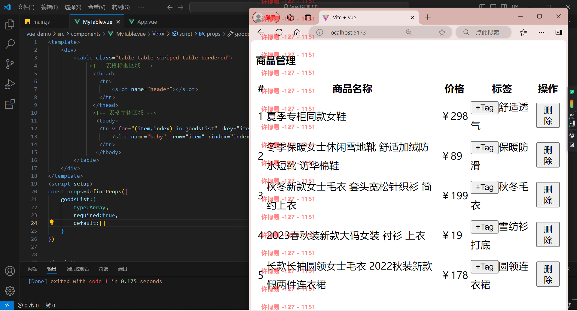
Task: Delete the ¥19 product with 删除 button
Action: click(x=548, y=235)
